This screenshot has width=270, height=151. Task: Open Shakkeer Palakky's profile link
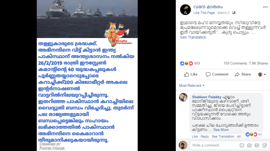coord(207,97)
